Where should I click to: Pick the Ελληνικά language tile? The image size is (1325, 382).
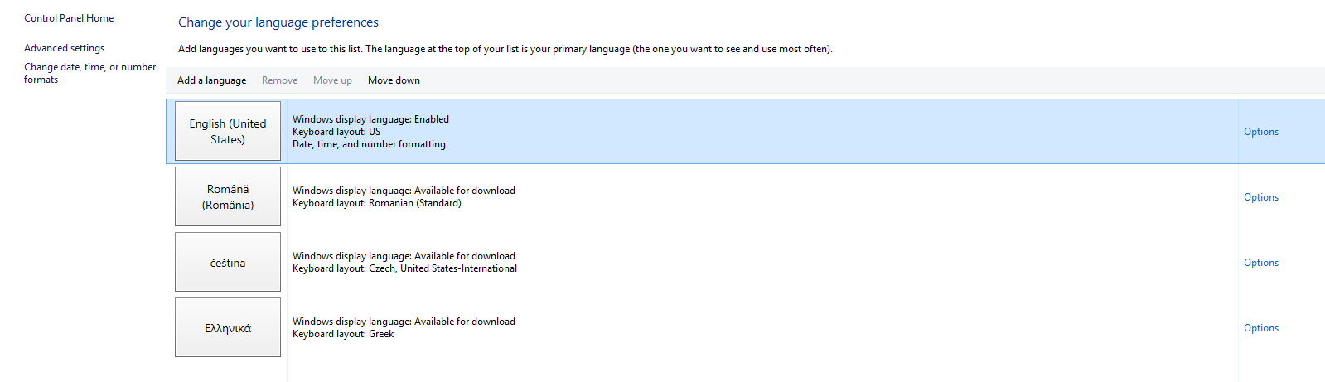point(228,327)
